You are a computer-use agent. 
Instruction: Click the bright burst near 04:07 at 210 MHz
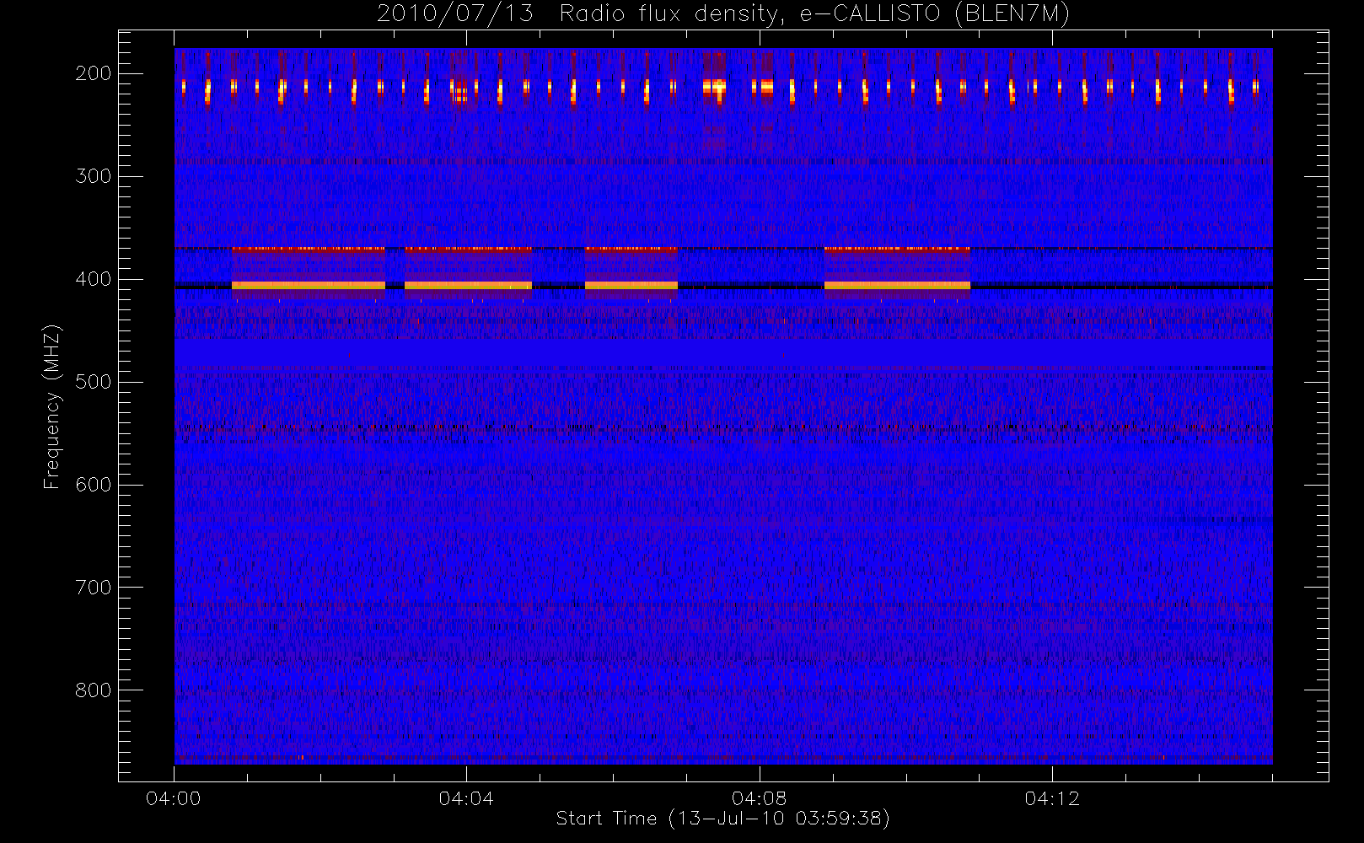pos(715,87)
